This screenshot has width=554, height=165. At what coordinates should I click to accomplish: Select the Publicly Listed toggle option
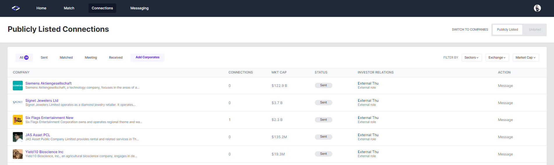(507, 29)
